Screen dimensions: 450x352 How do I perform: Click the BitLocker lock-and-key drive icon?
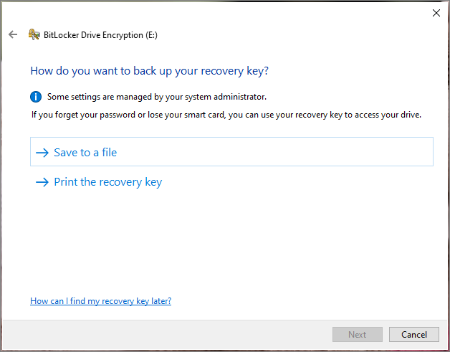(x=34, y=34)
